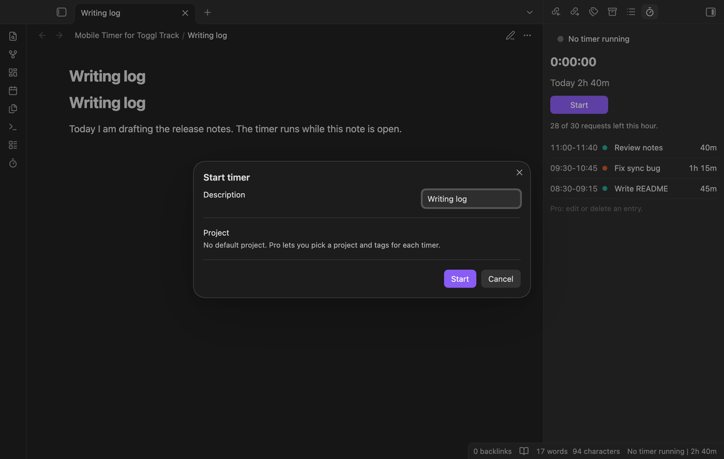The height and width of the screenshot is (459, 724).
Task: Click '11:00-11:40' time range
Action: [x=574, y=147]
